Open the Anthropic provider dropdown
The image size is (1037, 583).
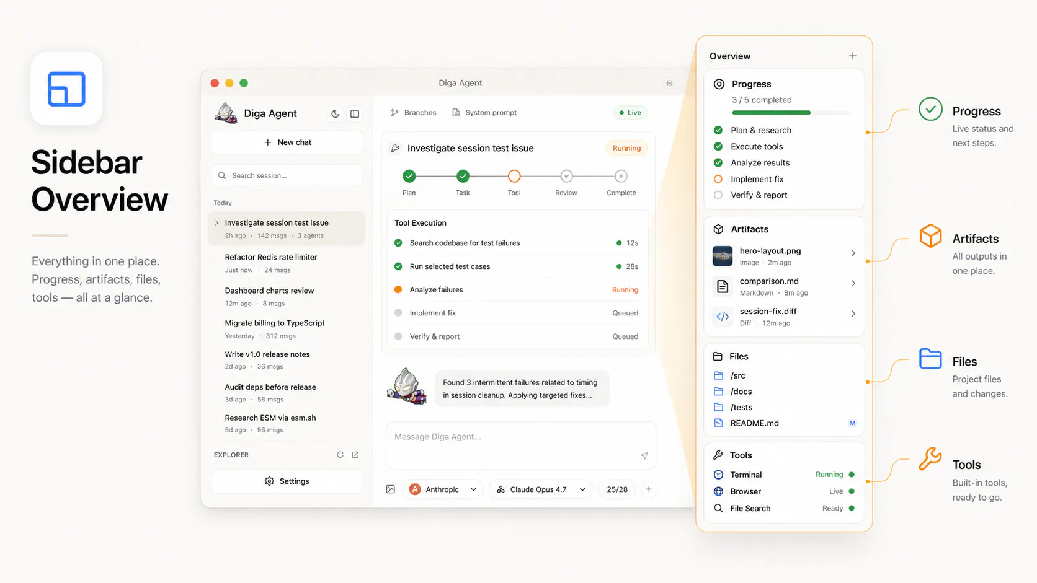coord(443,489)
